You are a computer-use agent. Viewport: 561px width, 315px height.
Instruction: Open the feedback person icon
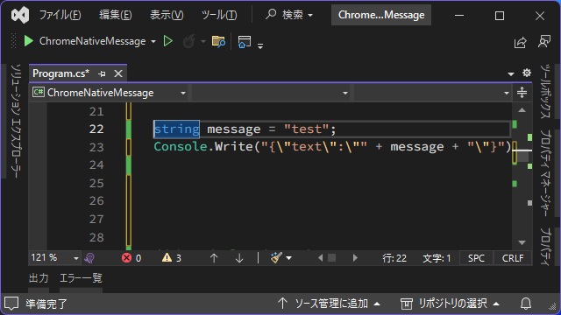543,41
